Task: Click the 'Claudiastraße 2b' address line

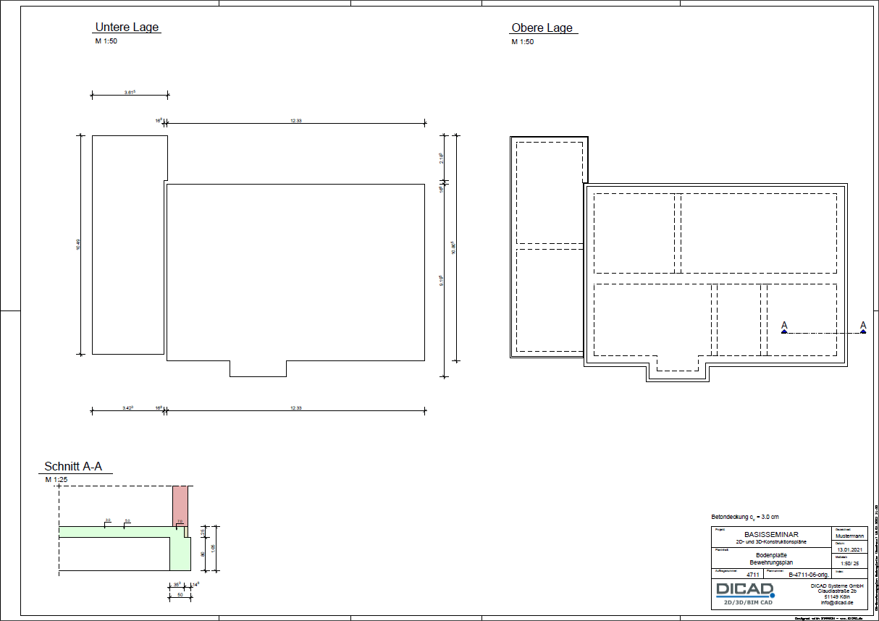Action: (x=837, y=591)
